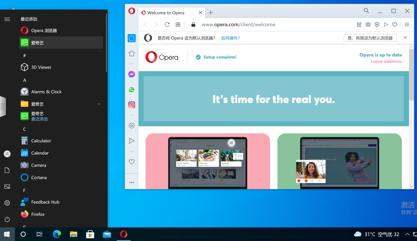Open Pinboards heart in Opera sidebar
The height and width of the screenshot is (241, 417).
click(132, 162)
